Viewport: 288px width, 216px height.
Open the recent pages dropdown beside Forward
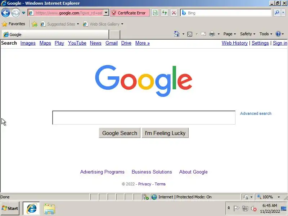(23, 13)
